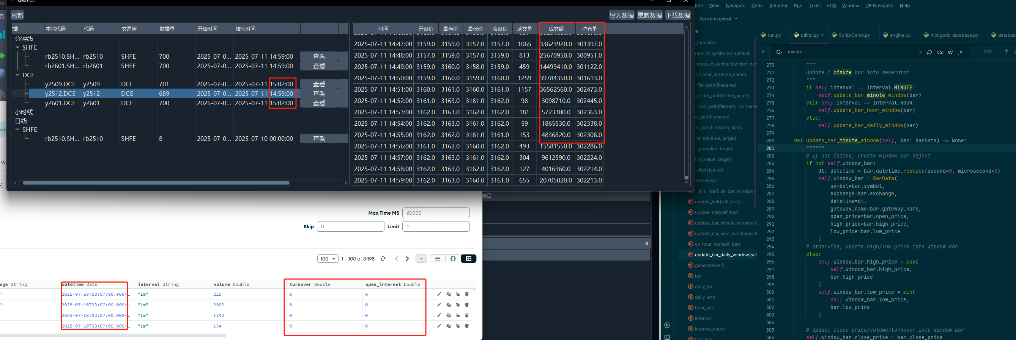Close the utility.py tab
1016x340 pixels.
point(822,35)
